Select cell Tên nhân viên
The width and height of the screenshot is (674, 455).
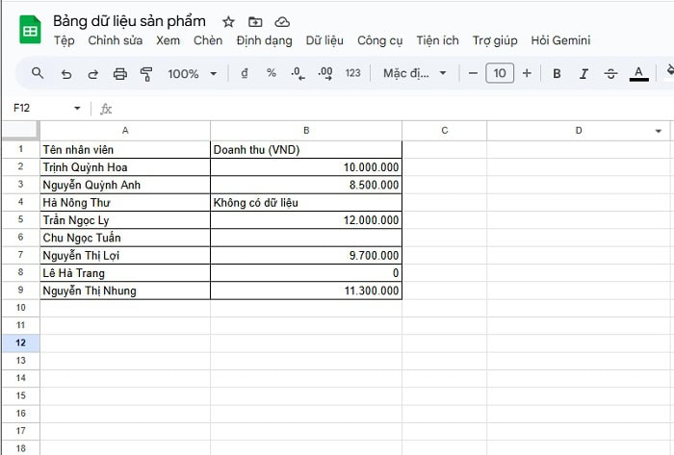click(125, 150)
